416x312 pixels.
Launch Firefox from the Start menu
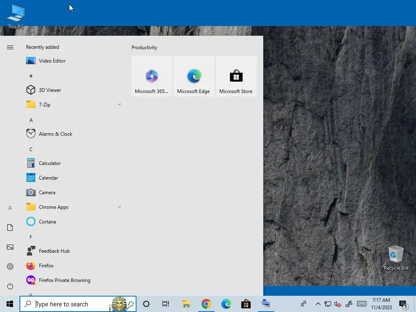click(x=74, y=265)
